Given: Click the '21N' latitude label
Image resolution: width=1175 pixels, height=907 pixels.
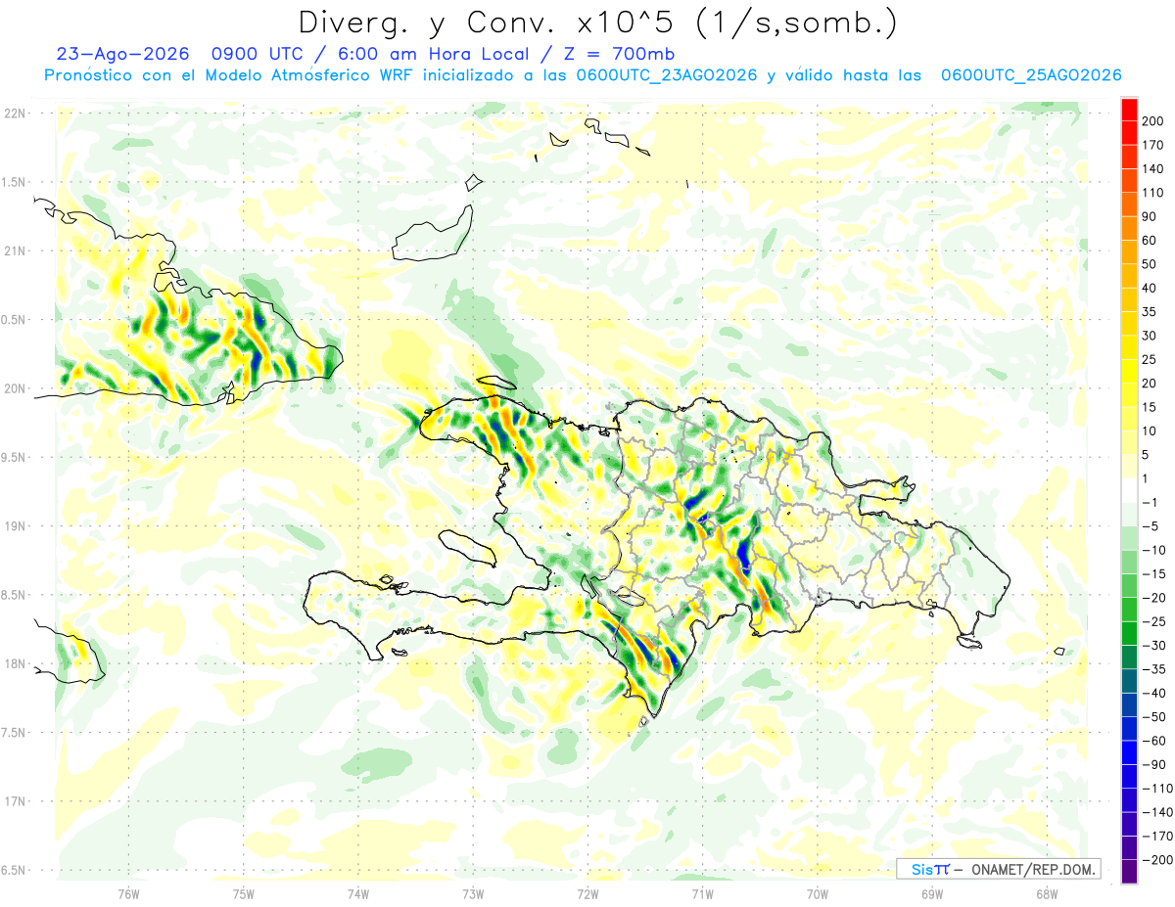Looking at the screenshot, I should point(15,251).
